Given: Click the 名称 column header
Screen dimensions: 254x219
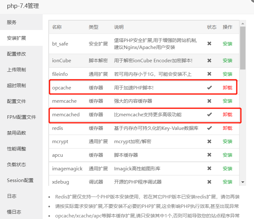Looking at the screenshot, I should point(57,27).
